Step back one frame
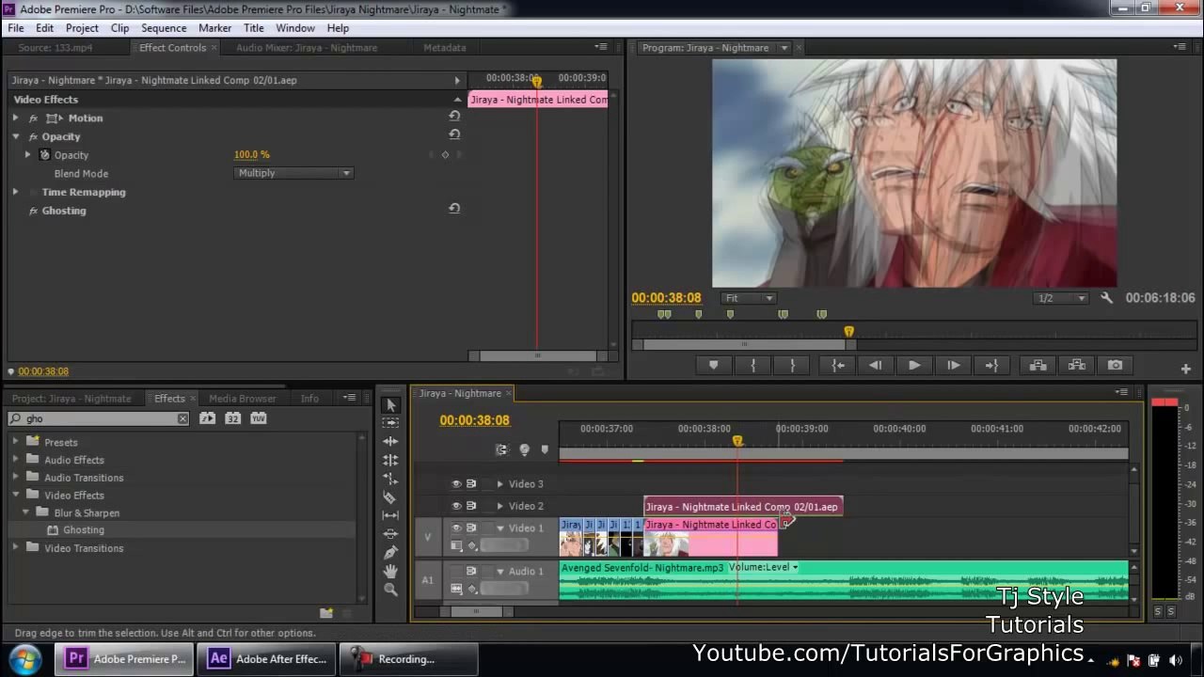Image resolution: width=1204 pixels, height=677 pixels. (x=876, y=365)
